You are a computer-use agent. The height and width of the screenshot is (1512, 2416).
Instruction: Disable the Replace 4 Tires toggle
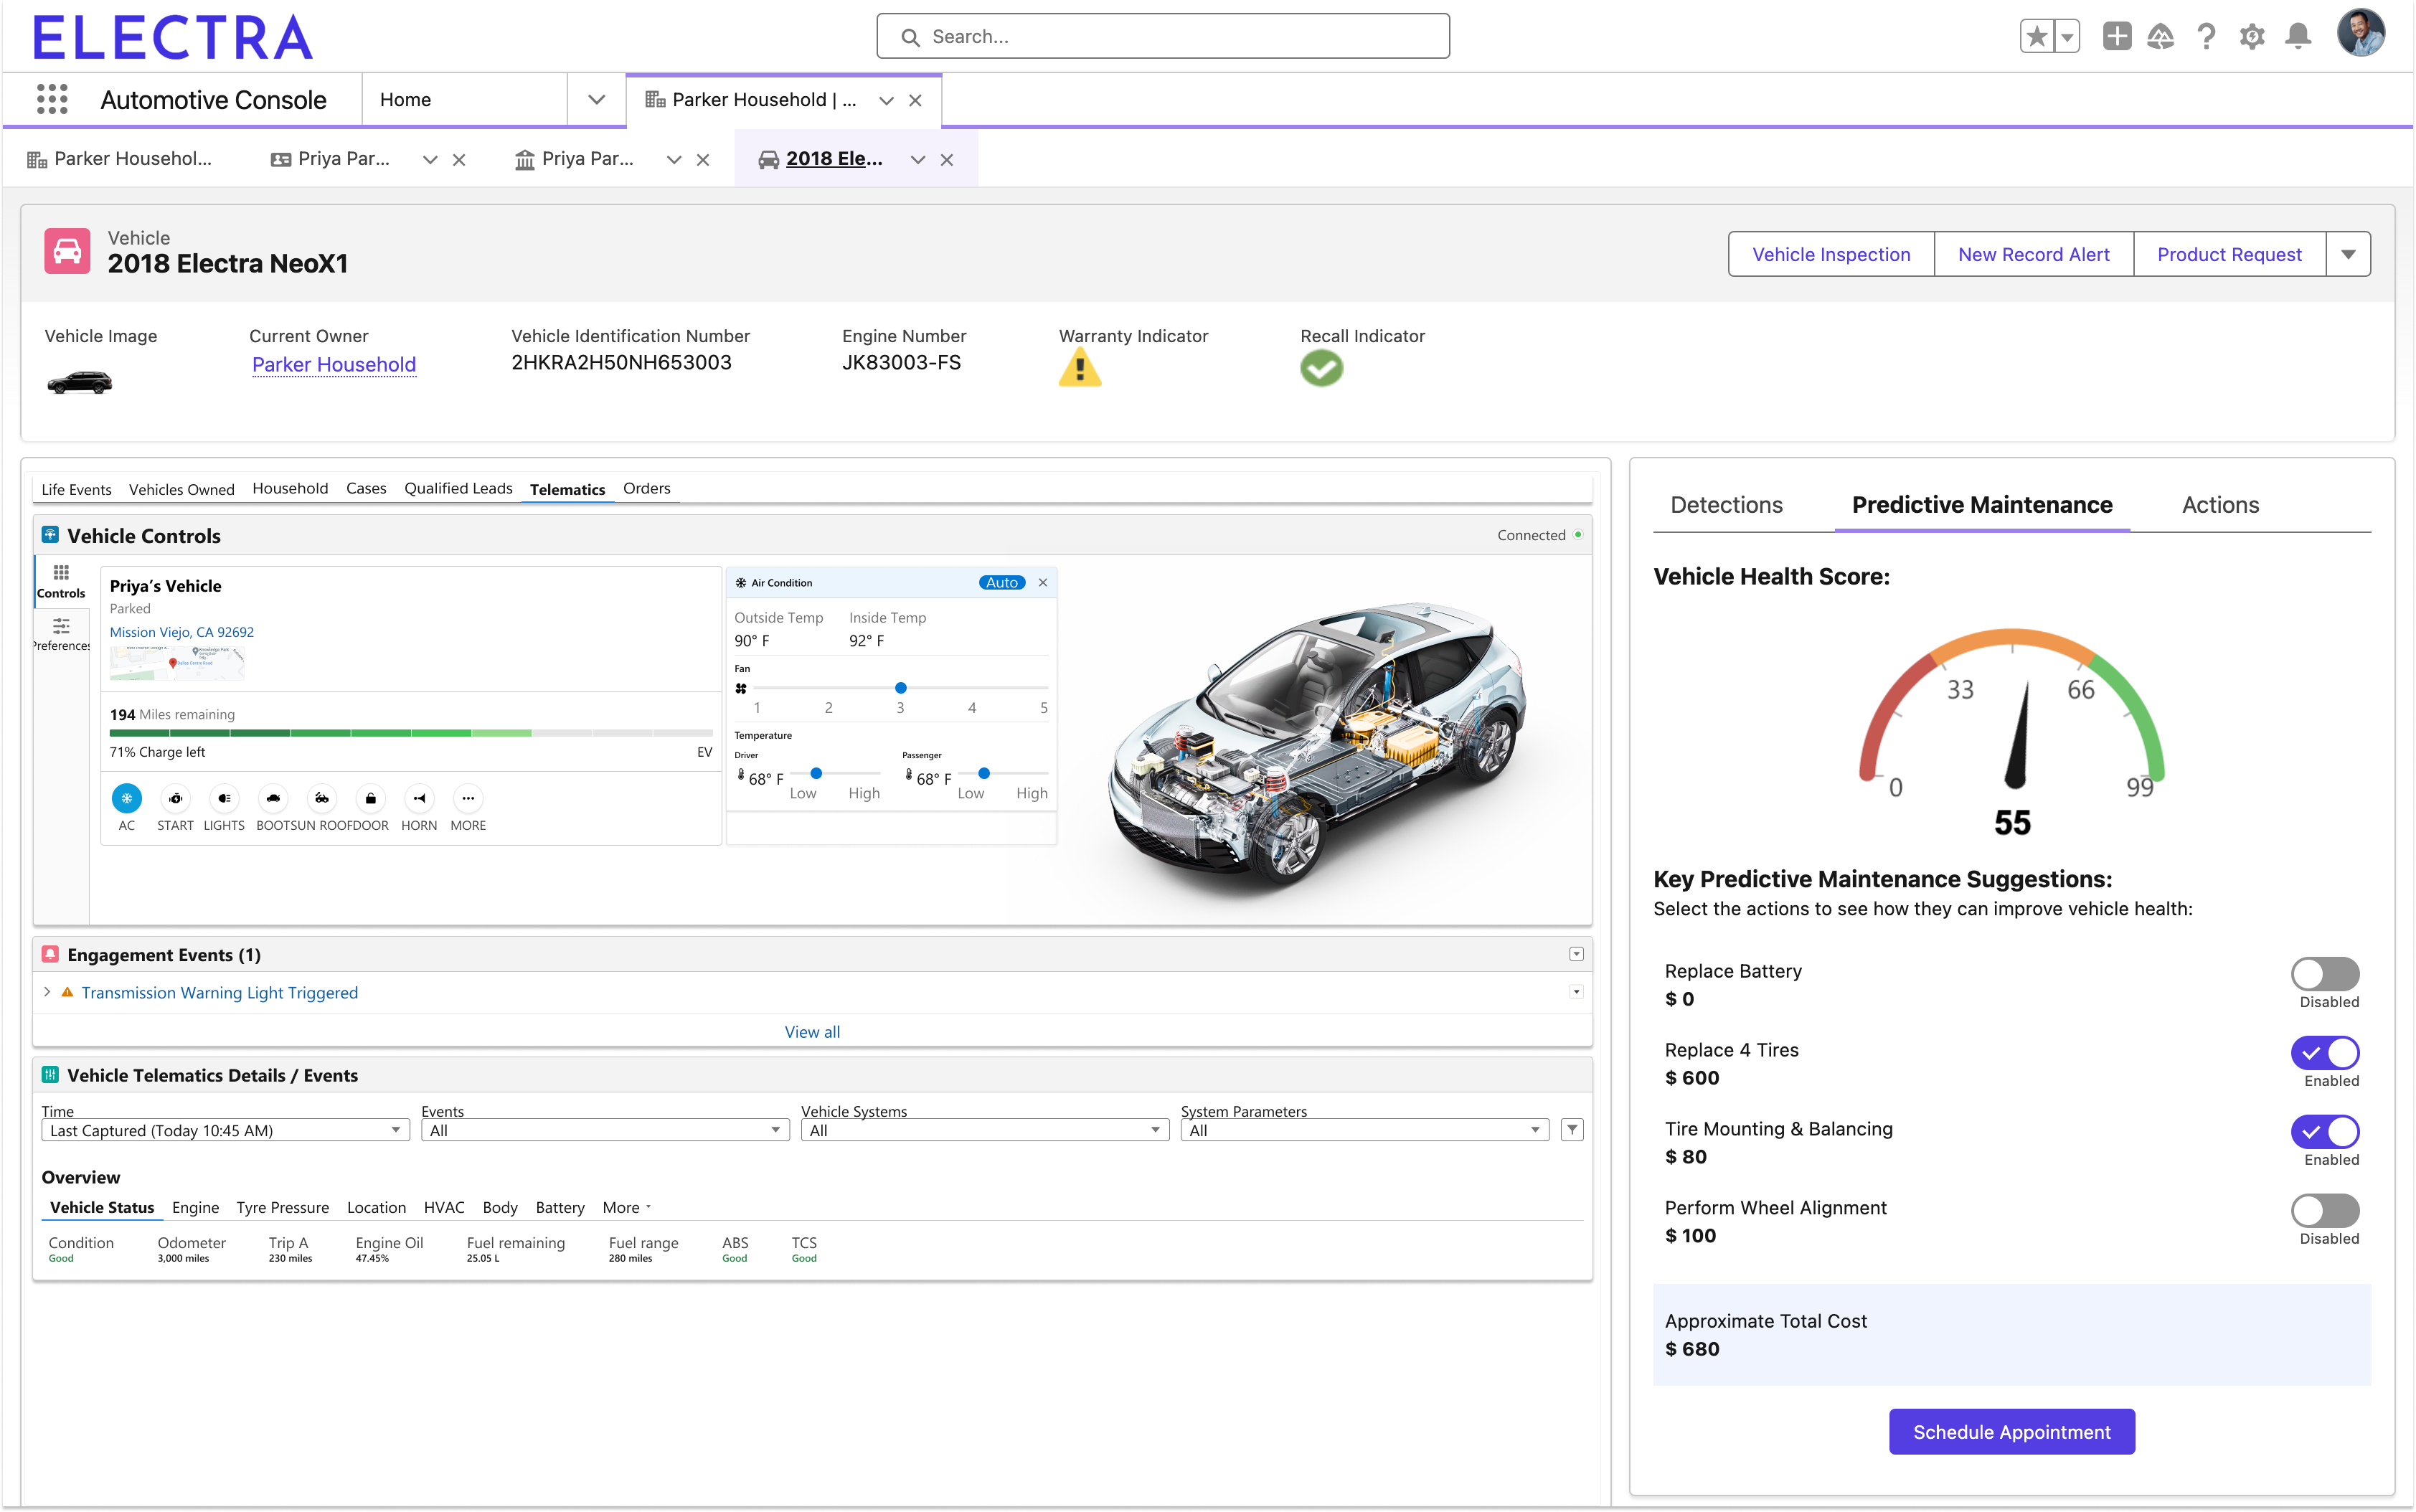[2324, 1052]
